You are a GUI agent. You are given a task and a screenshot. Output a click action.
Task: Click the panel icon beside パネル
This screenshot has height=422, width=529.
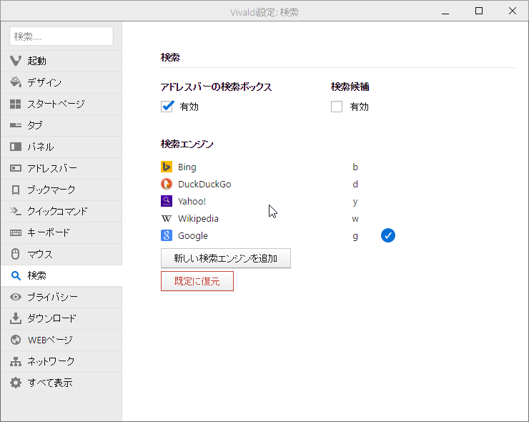[16, 147]
